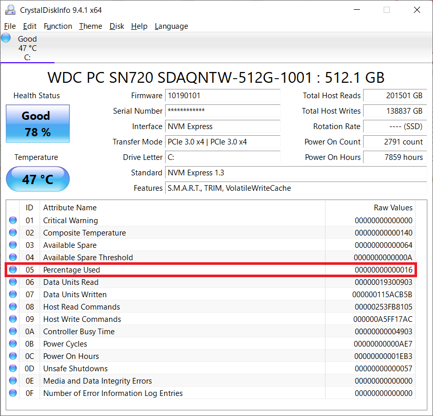Viewport: 433px width, 416px height.
Task: Click the masked Serial Number field
Action: pyautogui.click(x=223, y=111)
